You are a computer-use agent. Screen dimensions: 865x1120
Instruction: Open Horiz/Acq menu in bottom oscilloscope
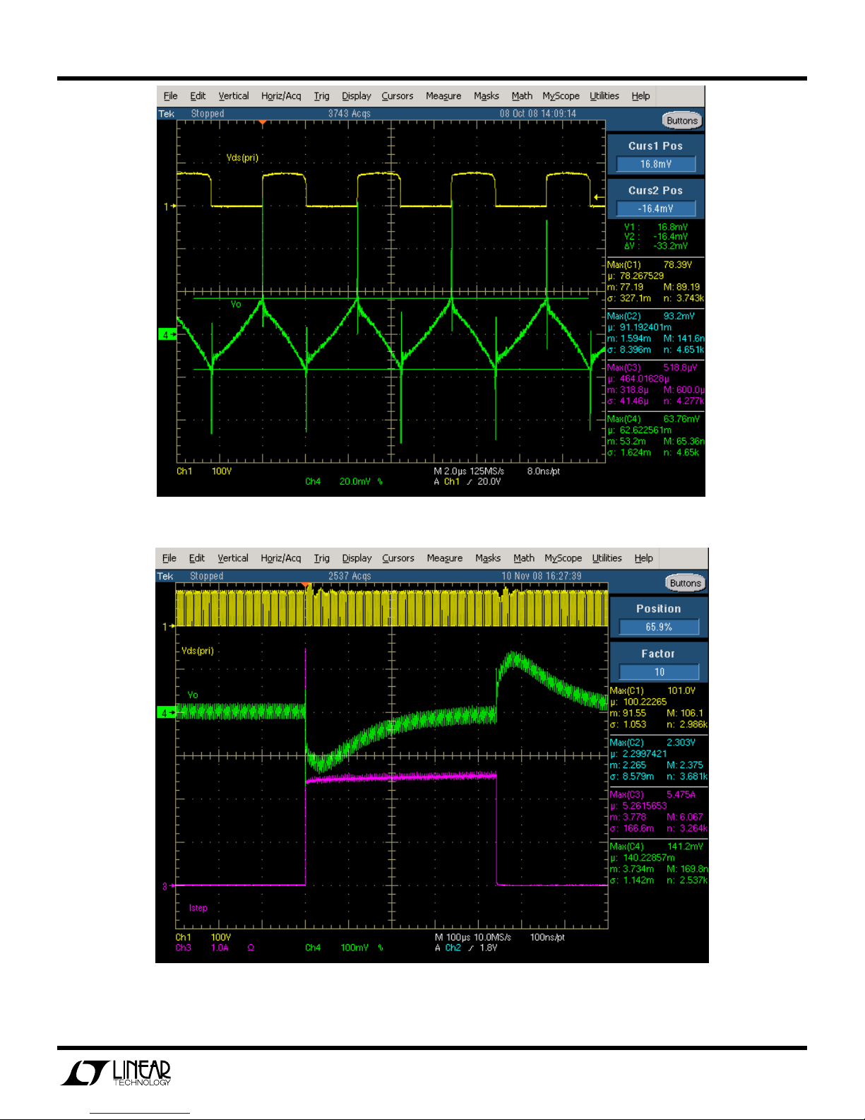281,558
